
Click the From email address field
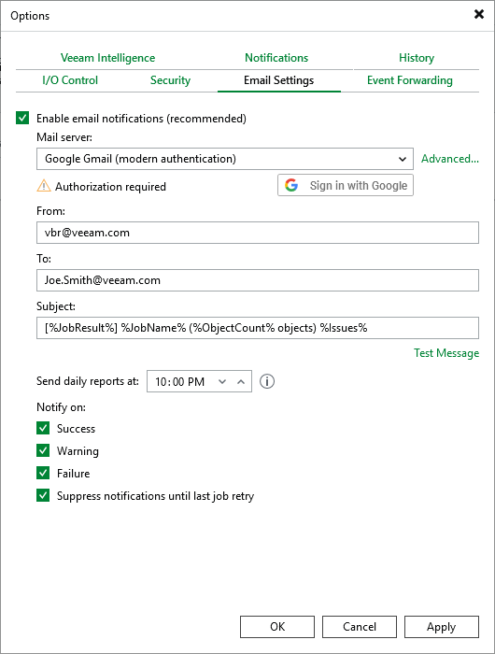(257, 233)
